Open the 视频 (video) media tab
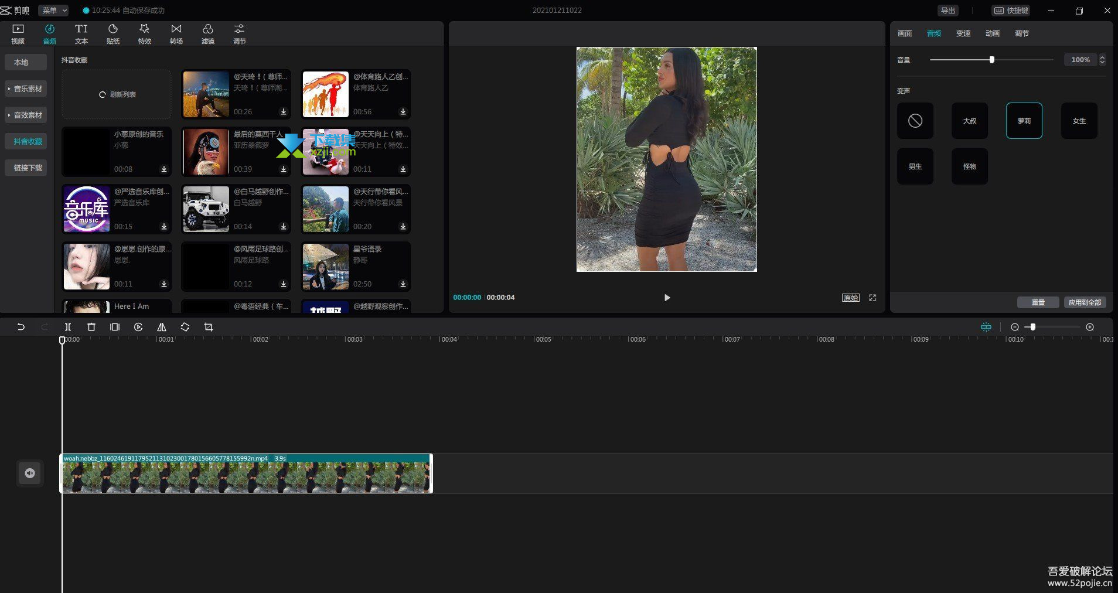The width and height of the screenshot is (1118, 593). (x=18, y=34)
